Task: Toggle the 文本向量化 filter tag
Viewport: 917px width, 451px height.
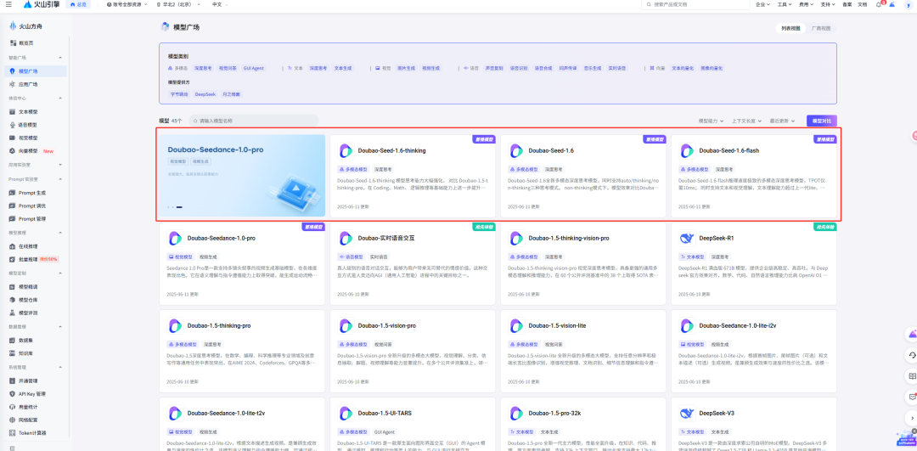Action: 682,68
